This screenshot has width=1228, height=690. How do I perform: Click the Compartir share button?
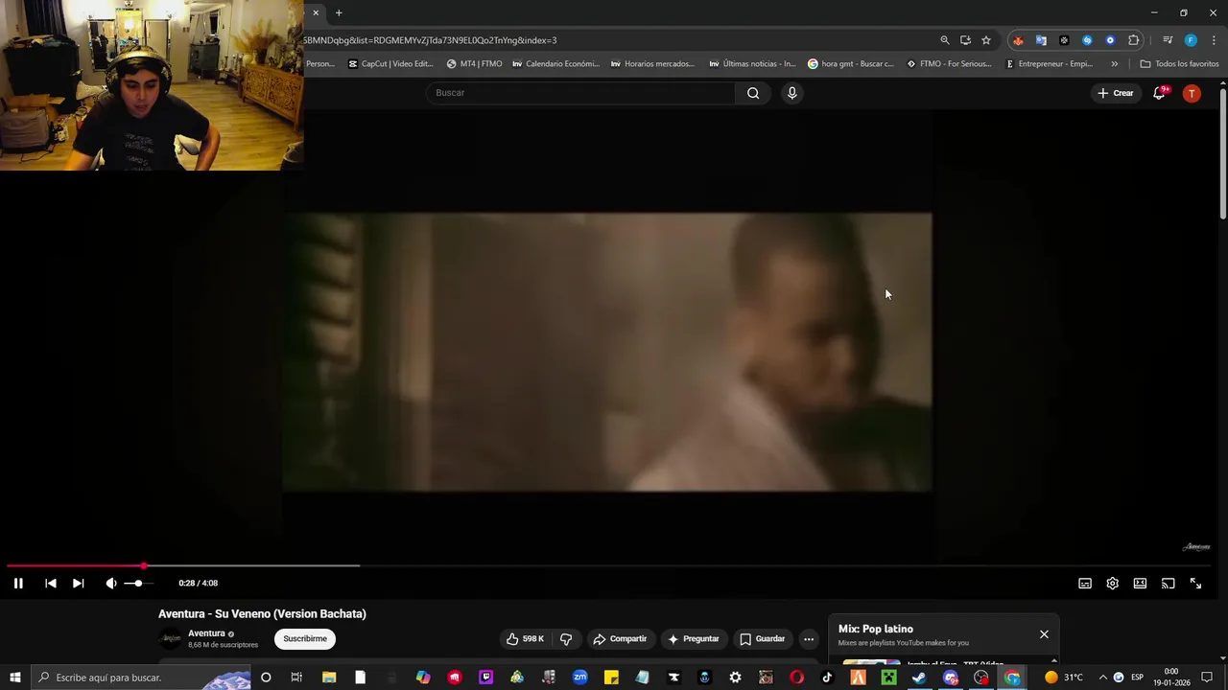coord(620,639)
